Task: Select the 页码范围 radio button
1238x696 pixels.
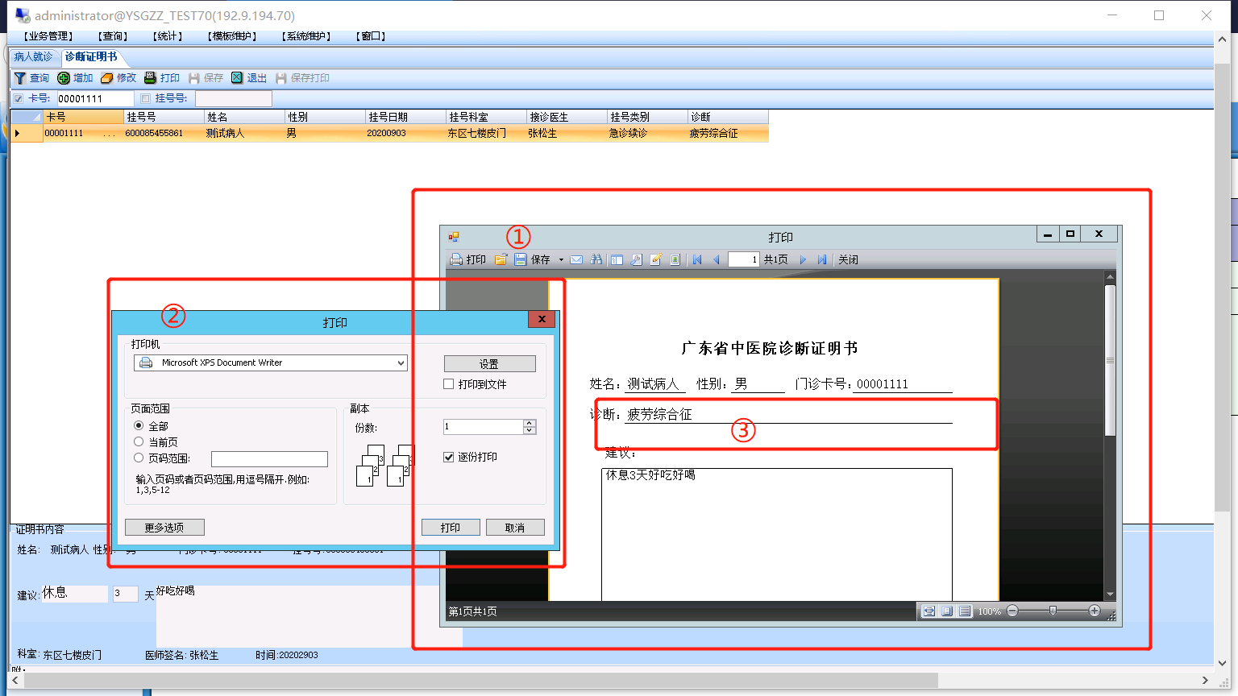Action: [x=139, y=458]
